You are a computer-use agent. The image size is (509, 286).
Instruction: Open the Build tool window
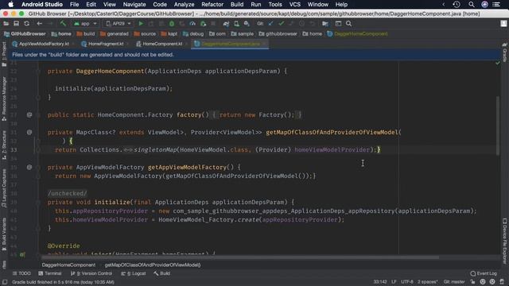coord(162,273)
